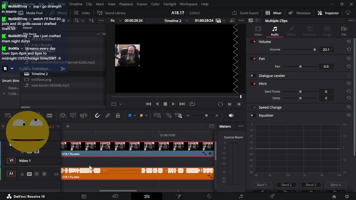Screen dimensions: 356x200
Task: Open the Fit zoom dropdown
Action: (115, 21)
